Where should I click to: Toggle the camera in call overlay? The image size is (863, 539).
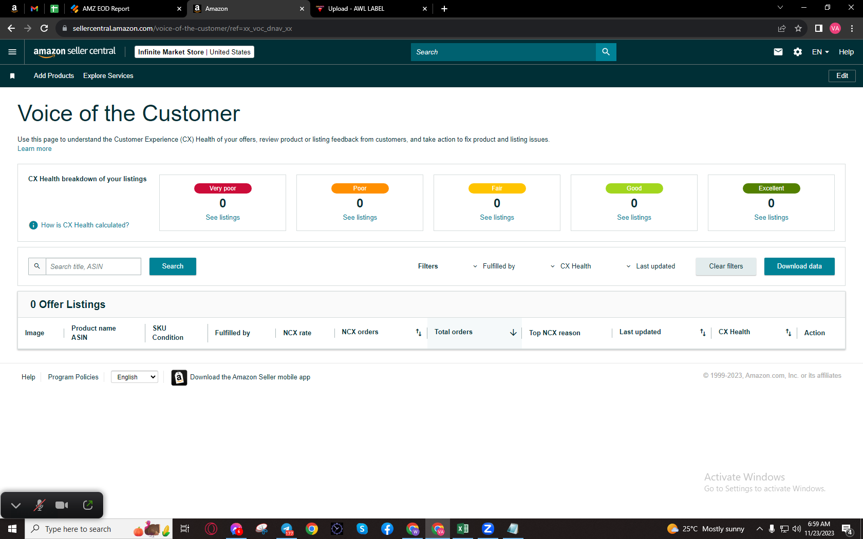(62, 505)
